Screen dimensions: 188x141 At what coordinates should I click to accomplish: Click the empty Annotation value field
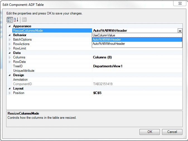[137, 80]
